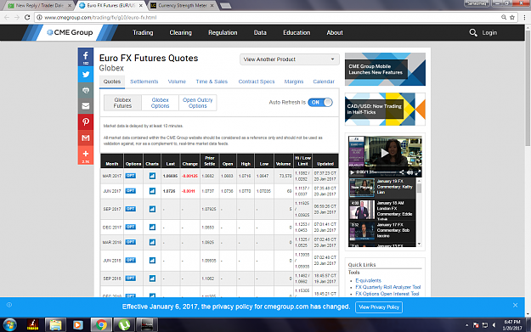Open chart for DEC 2017 contract

point(152,227)
